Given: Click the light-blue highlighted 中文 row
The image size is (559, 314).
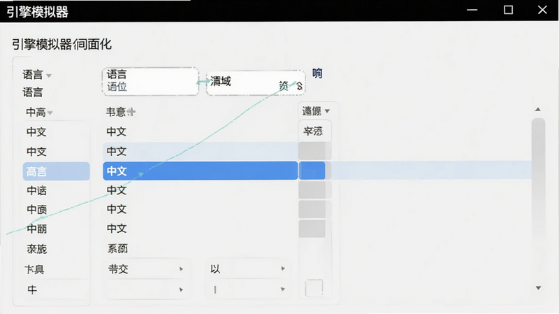Looking at the screenshot, I should (201, 151).
